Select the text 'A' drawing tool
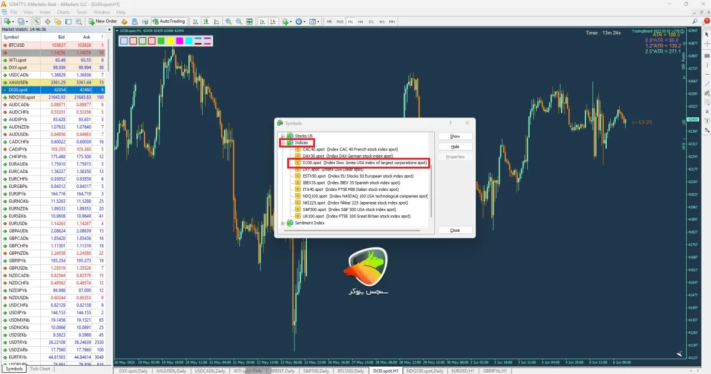 (x=707, y=111)
